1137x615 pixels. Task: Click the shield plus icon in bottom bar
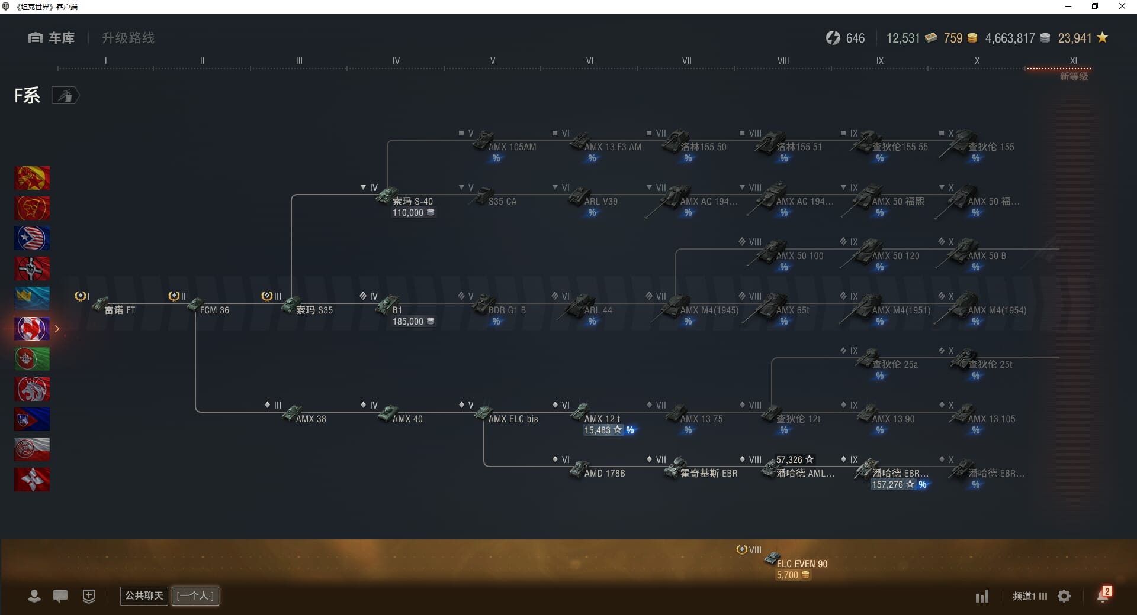click(89, 596)
